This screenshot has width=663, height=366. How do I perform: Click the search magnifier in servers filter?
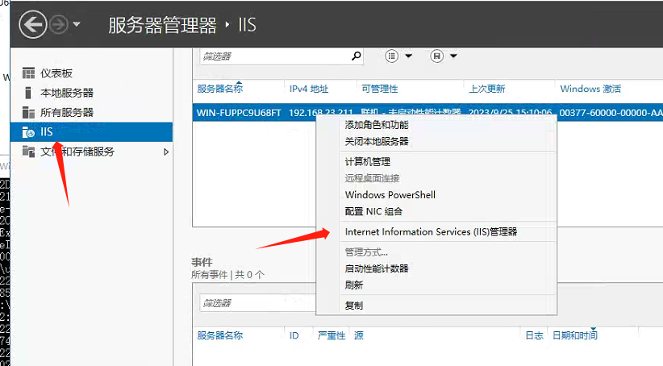[357, 56]
